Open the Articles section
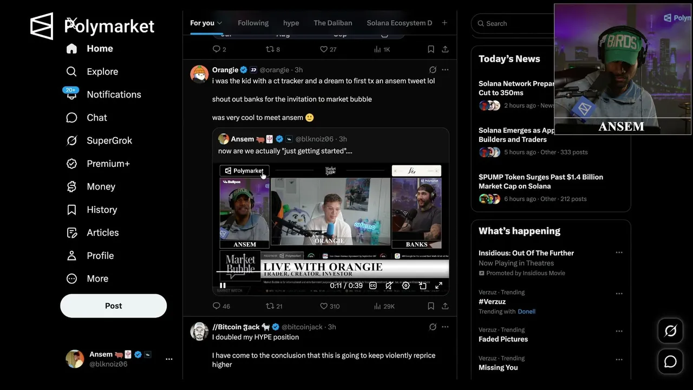 click(92, 232)
